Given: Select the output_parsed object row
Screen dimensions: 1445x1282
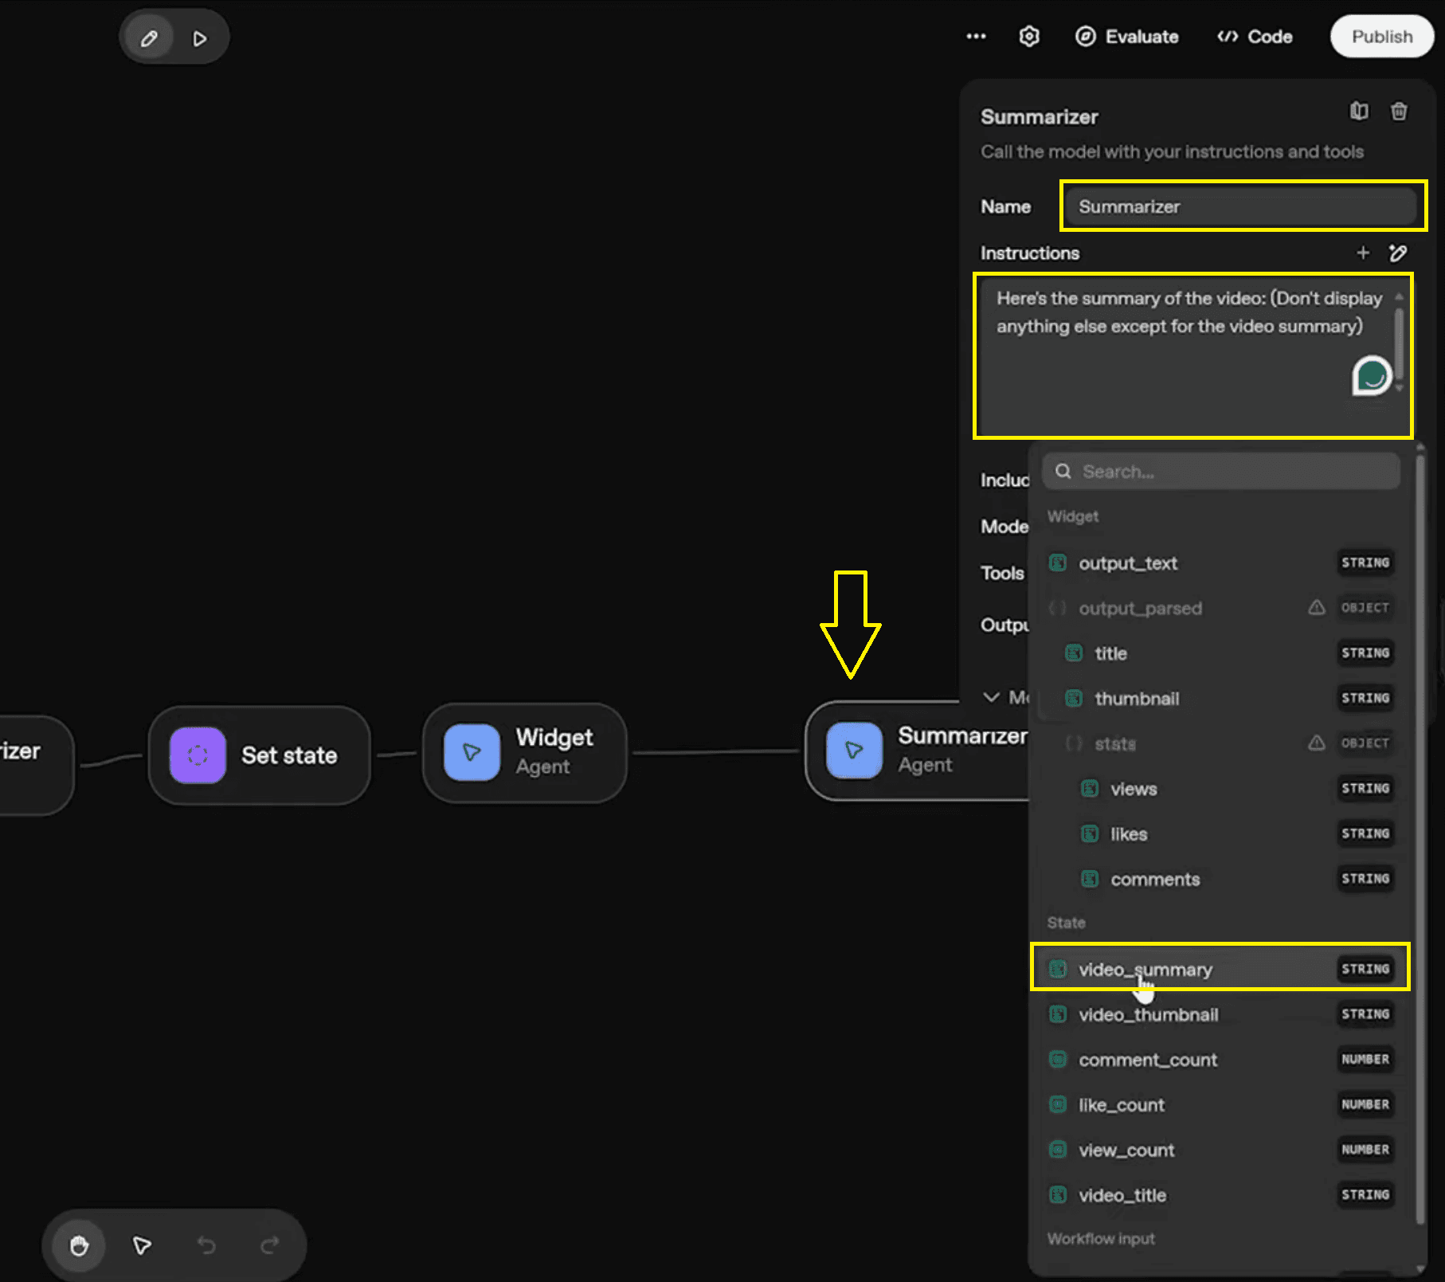Looking at the screenshot, I should (x=1220, y=608).
